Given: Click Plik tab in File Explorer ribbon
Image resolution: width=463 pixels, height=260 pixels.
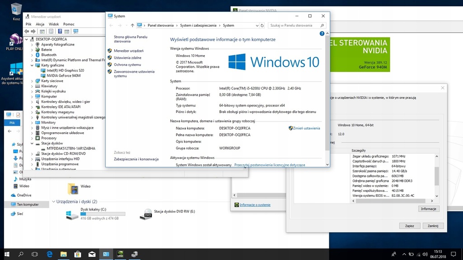Looking at the screenshot, I should 12,123.
